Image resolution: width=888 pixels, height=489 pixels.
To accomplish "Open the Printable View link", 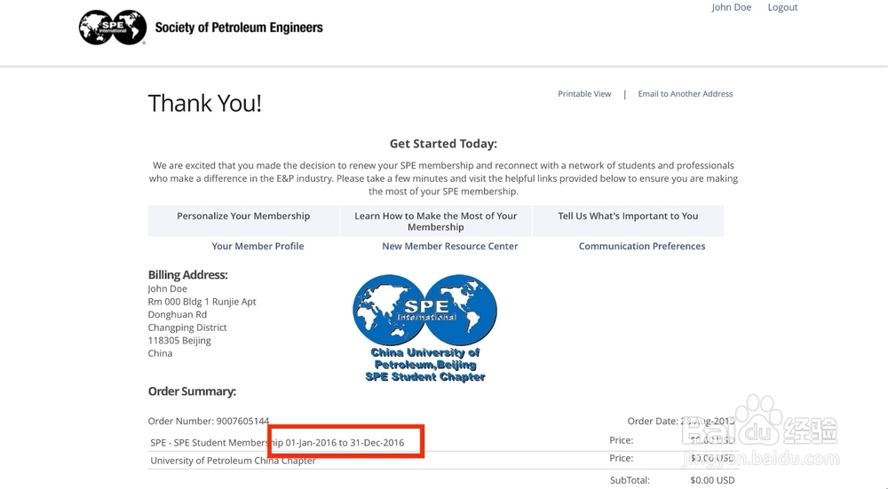I will pos(584,94).
